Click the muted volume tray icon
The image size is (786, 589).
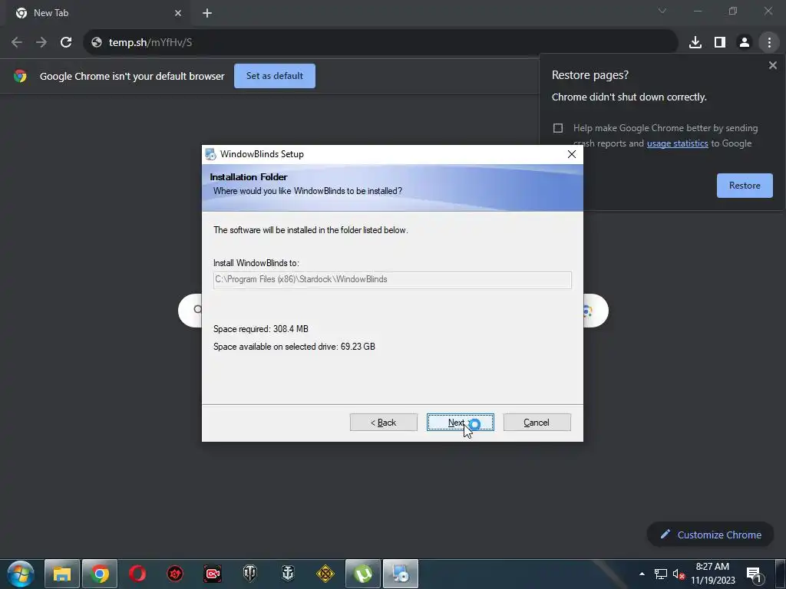click(x=679, y=574)
